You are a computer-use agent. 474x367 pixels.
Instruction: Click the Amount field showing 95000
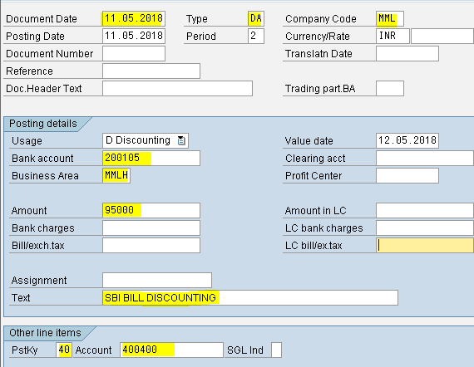coord(151,210)
